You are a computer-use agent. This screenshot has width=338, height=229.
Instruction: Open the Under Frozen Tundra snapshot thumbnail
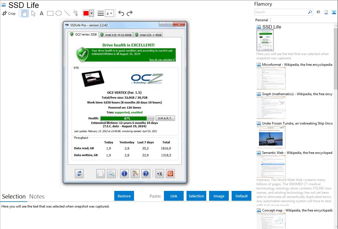click(271, 137)
